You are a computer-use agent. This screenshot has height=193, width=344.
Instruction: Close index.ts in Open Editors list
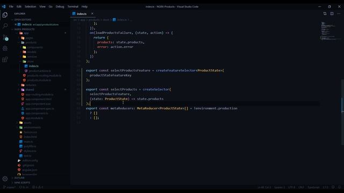(x=16, y=25)
